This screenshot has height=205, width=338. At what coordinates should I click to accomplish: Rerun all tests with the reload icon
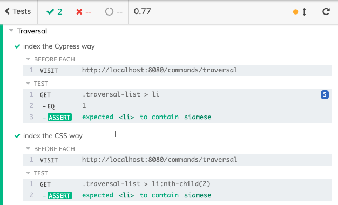pos(326,12)
